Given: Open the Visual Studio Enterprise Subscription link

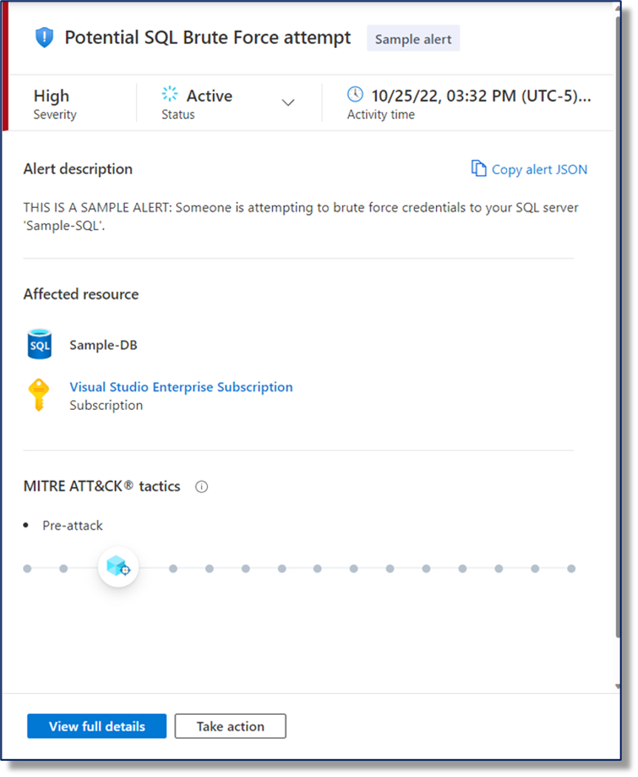Looking at the screenshot, I should 181,387.
